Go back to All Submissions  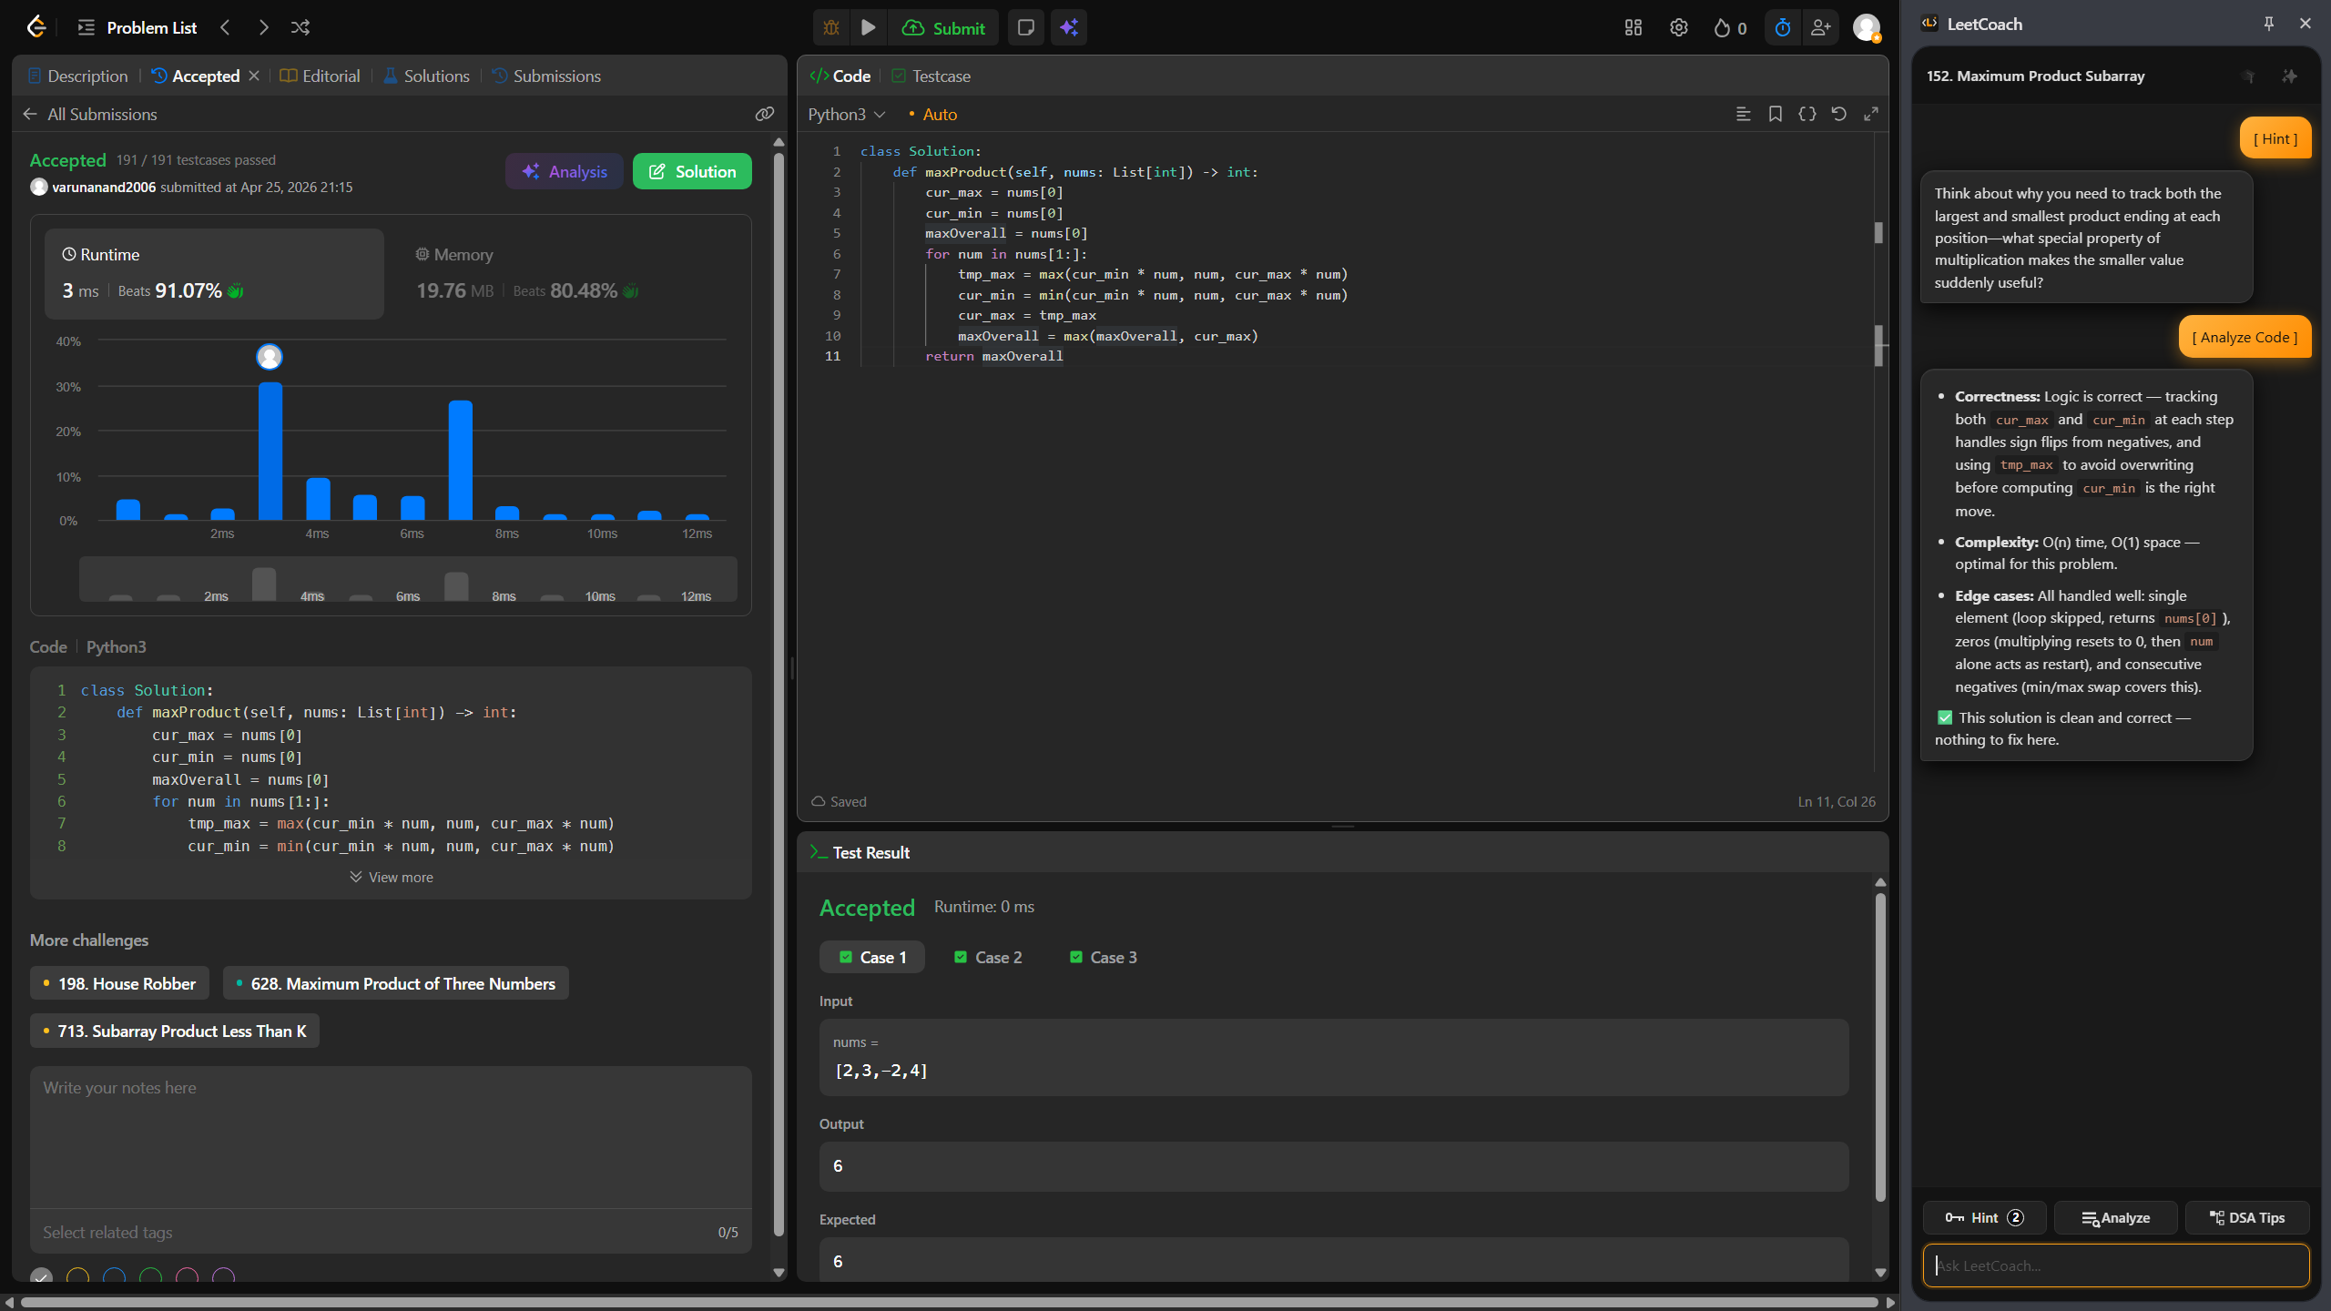point(89,114)
